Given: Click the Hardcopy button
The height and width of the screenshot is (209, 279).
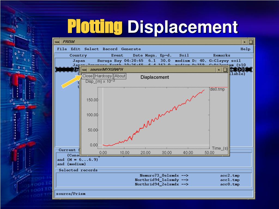Looking at the screenshot, I should 103,76.
